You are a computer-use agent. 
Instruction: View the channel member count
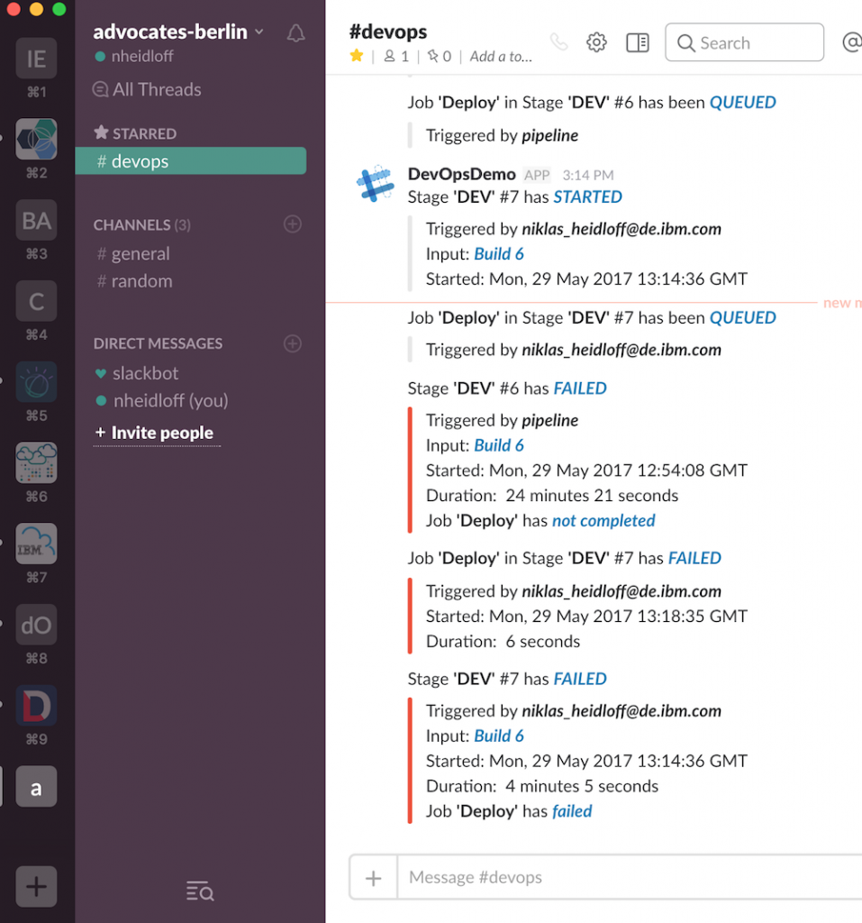point(396,57)
